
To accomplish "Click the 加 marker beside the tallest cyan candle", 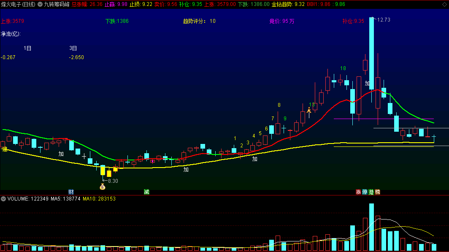I will click(367, 83).
